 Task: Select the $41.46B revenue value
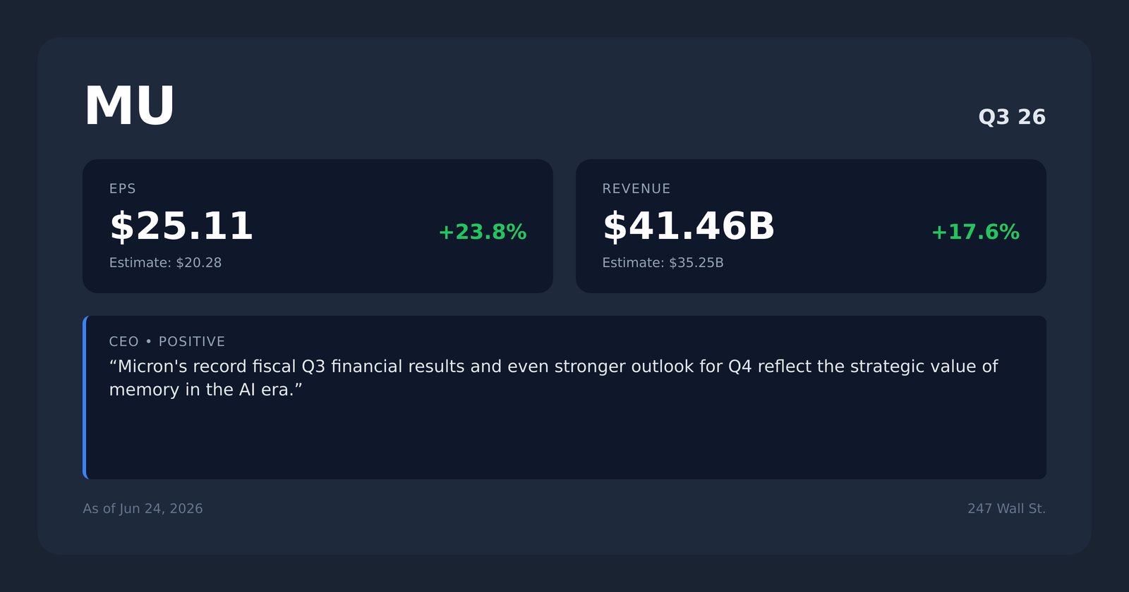(688, 226)
